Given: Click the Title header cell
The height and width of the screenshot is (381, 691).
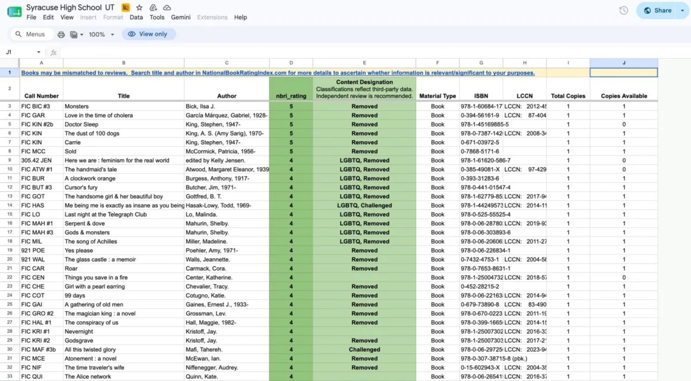Looking at the screenshot, I should tap(124, 89).
